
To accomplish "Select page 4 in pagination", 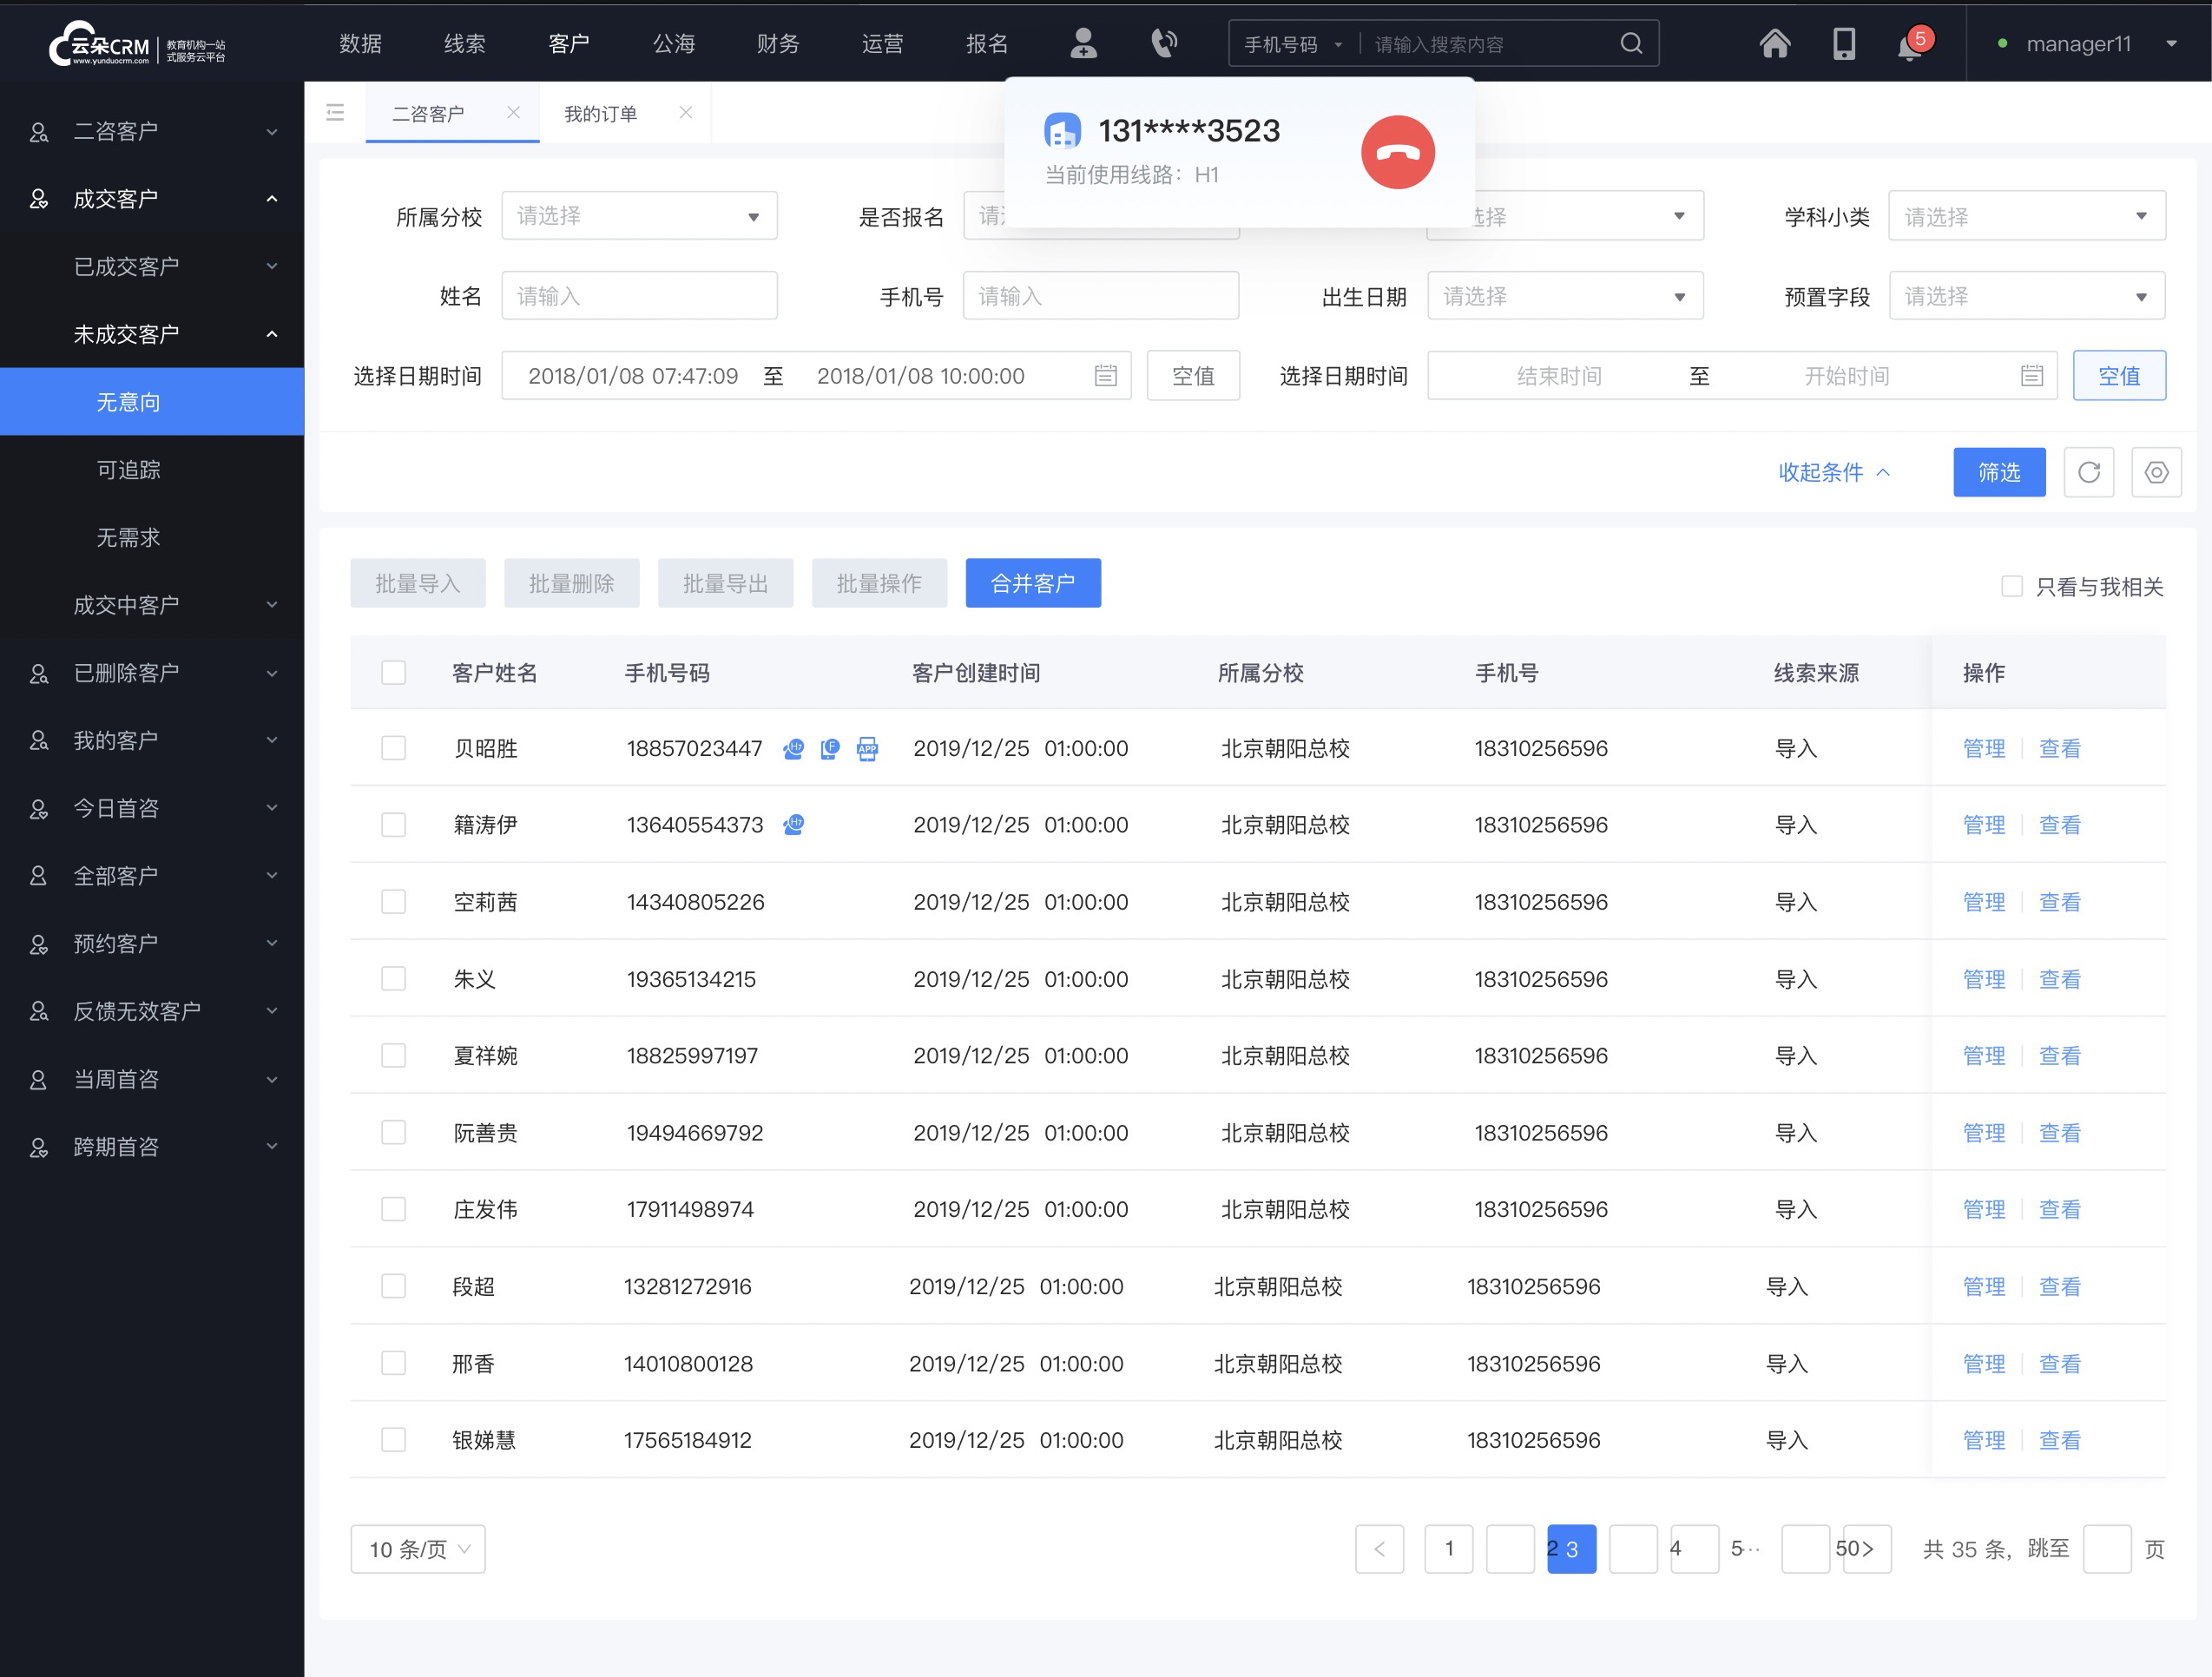I will point(1675,1549).
